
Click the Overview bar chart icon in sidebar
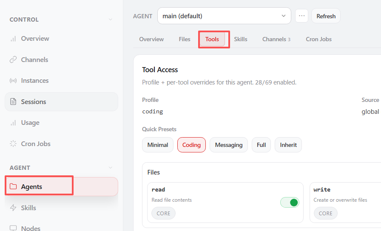click(x=13, y=39)
